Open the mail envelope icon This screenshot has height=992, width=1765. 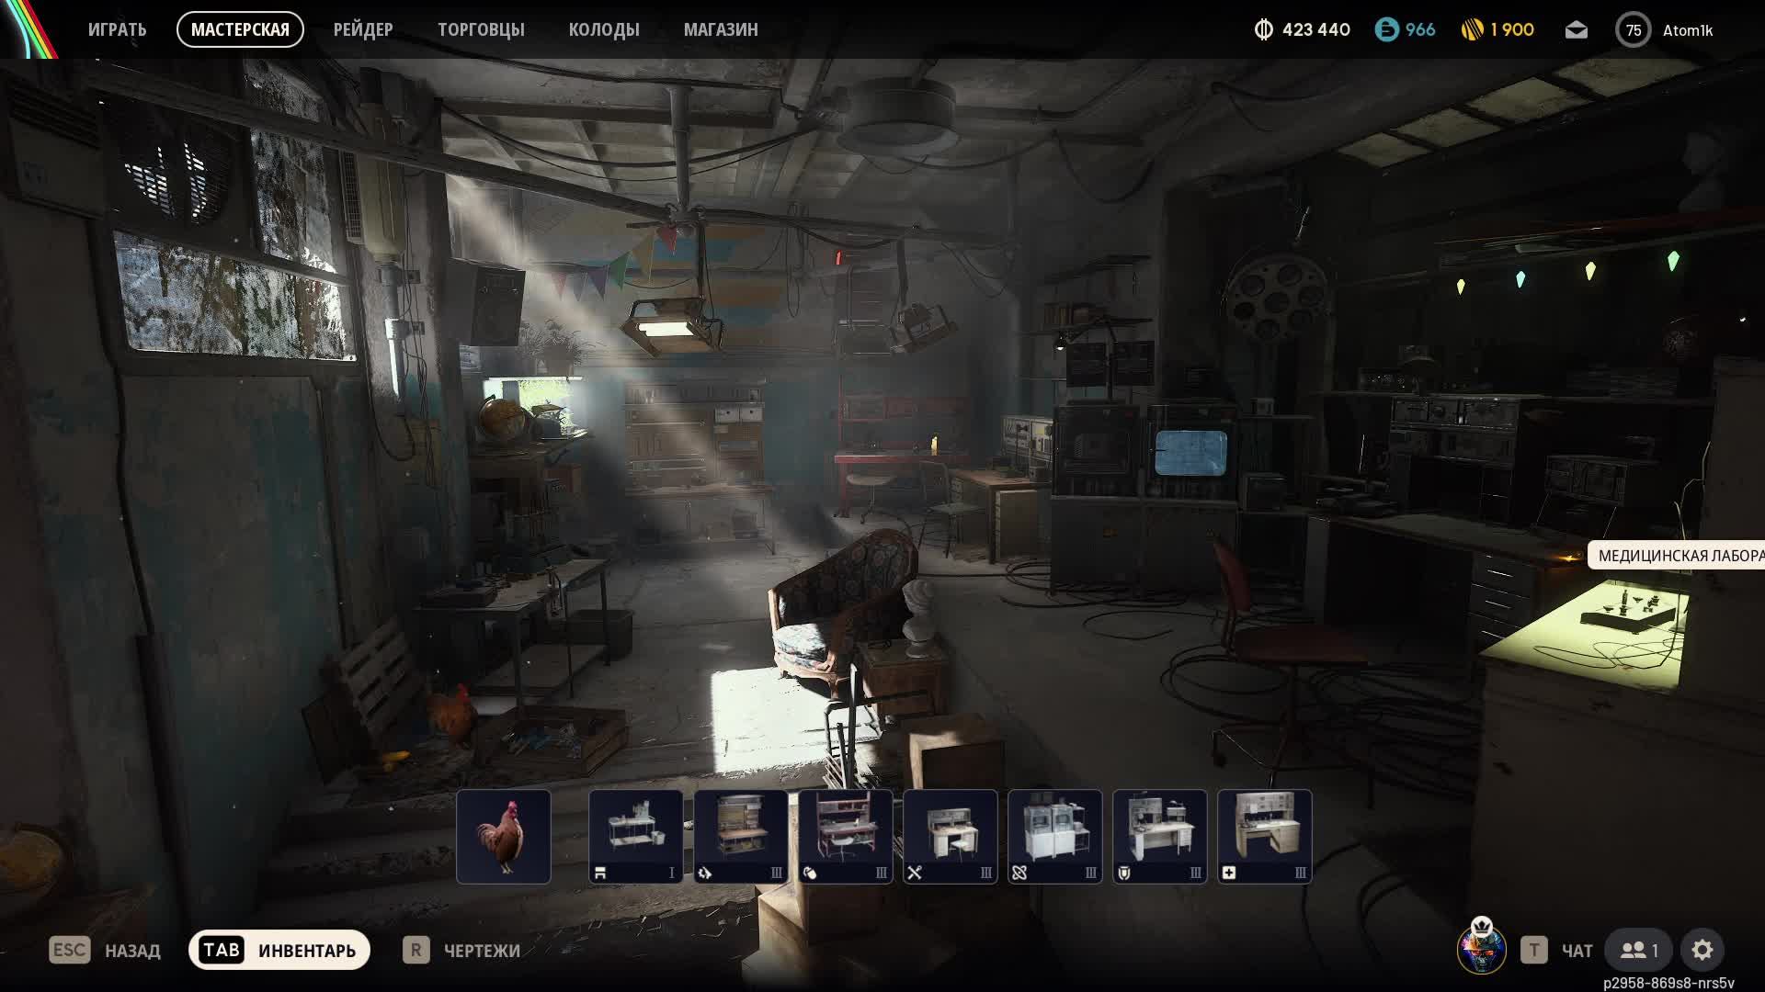1576,30
